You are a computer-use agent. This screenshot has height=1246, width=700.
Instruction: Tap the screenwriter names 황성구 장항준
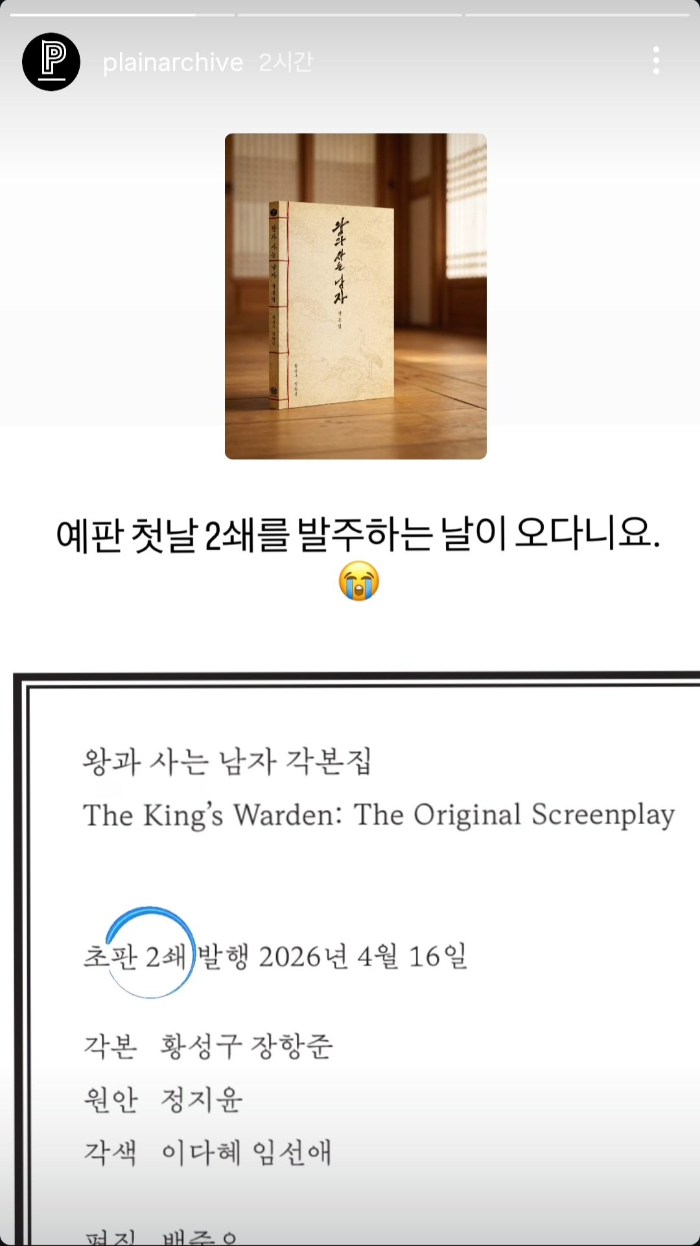[247, 1045]
